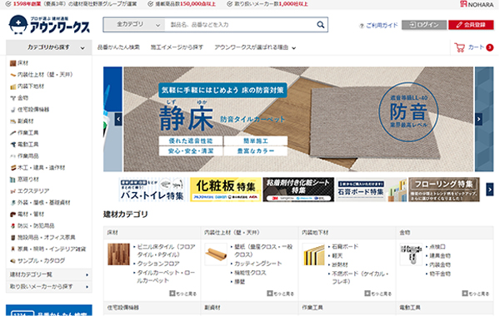Screen dimensions: 500x316
Task: Expand もっと見る under 金物
Action: (x=476, y=294)
